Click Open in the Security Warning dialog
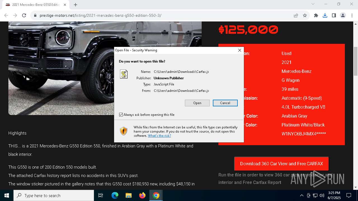 coord(197,103)
